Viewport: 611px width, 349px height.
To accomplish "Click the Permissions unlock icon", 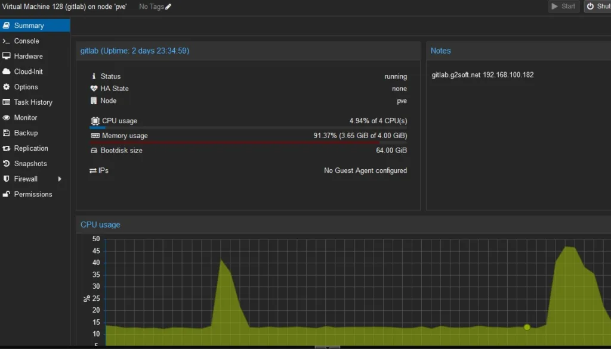I will pos(6,194).
